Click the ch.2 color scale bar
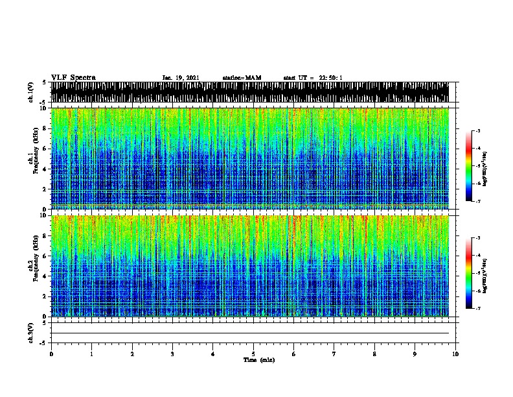Screen dimensions: 513x397 point(469,273)
